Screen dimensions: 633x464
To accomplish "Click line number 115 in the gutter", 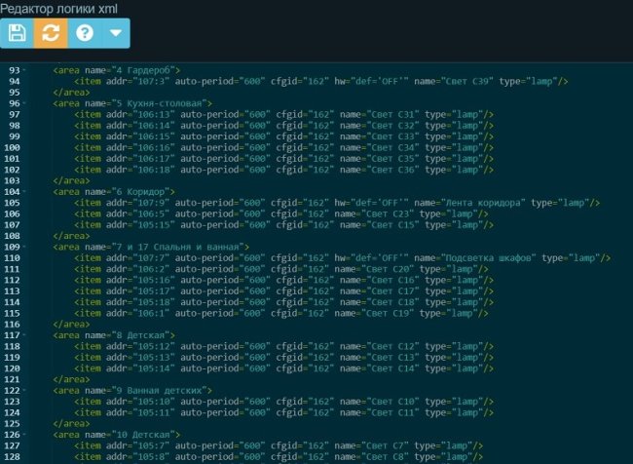I will point(13,313).
